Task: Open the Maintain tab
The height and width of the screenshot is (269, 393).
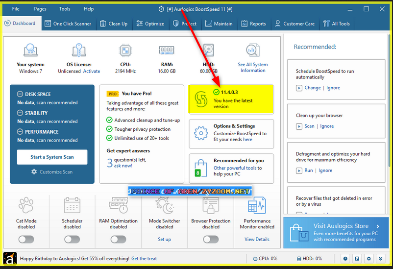Action: [219, 24]
